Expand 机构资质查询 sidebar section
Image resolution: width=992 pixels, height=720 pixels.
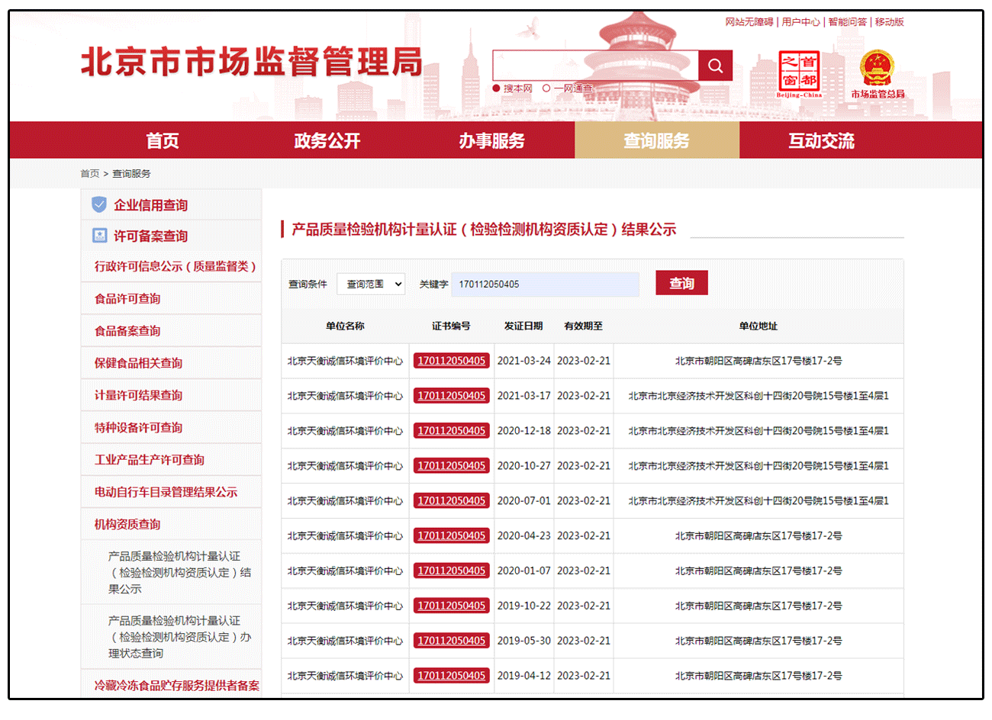[127, 524]
